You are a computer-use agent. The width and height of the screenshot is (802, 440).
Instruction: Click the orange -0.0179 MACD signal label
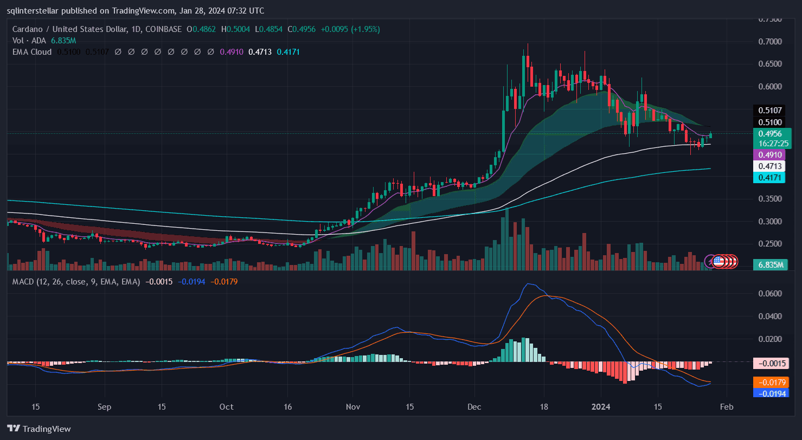coord(768,382)
